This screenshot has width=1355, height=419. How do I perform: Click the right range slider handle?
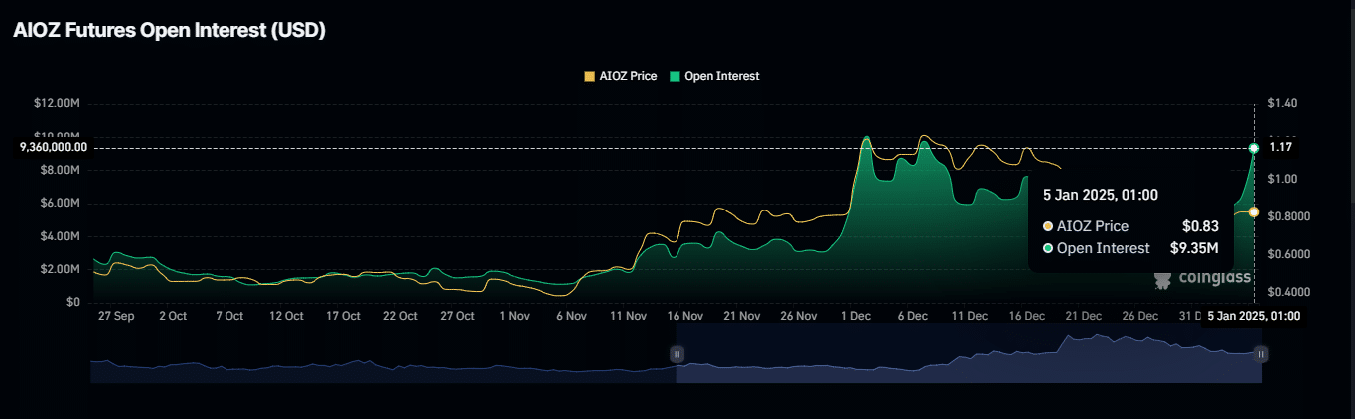[1261, 354]
